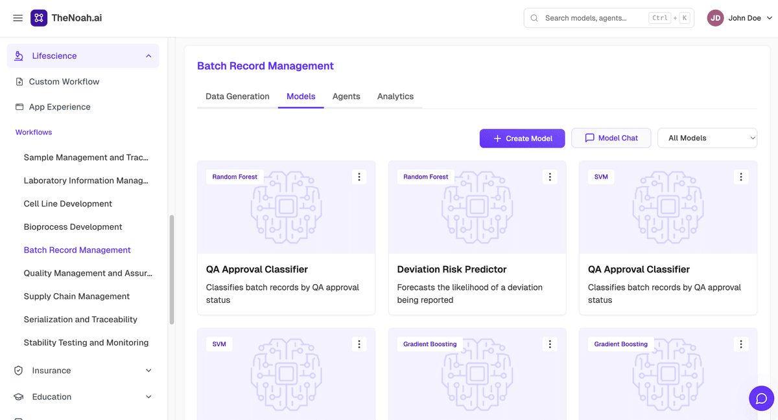The width and height of the screenshot is (778, 420).
Task: Open options menu on first Random Forest QA Approval card
Action: [359, 177]
